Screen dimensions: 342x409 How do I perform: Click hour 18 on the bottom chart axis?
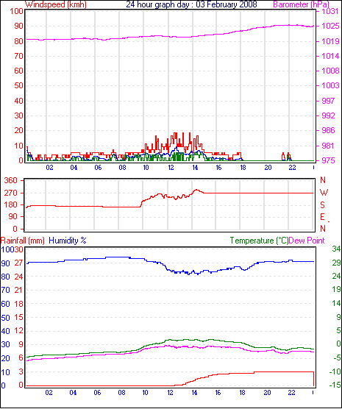(x=243, y=392)
